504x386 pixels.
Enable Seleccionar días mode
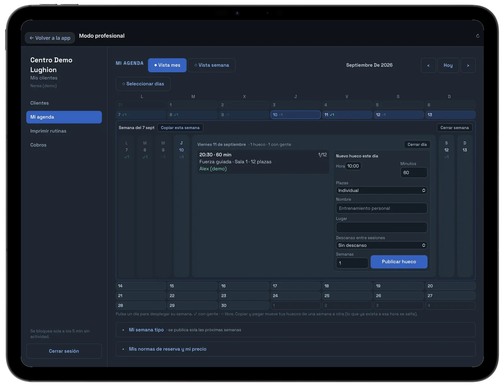coord(143,84)
